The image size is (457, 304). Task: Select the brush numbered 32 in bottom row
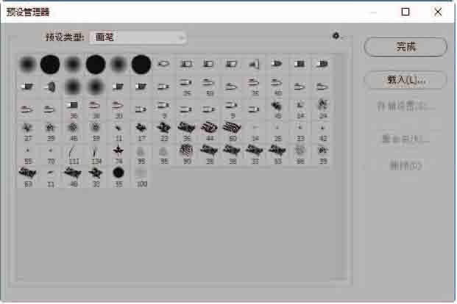point(96,178)
